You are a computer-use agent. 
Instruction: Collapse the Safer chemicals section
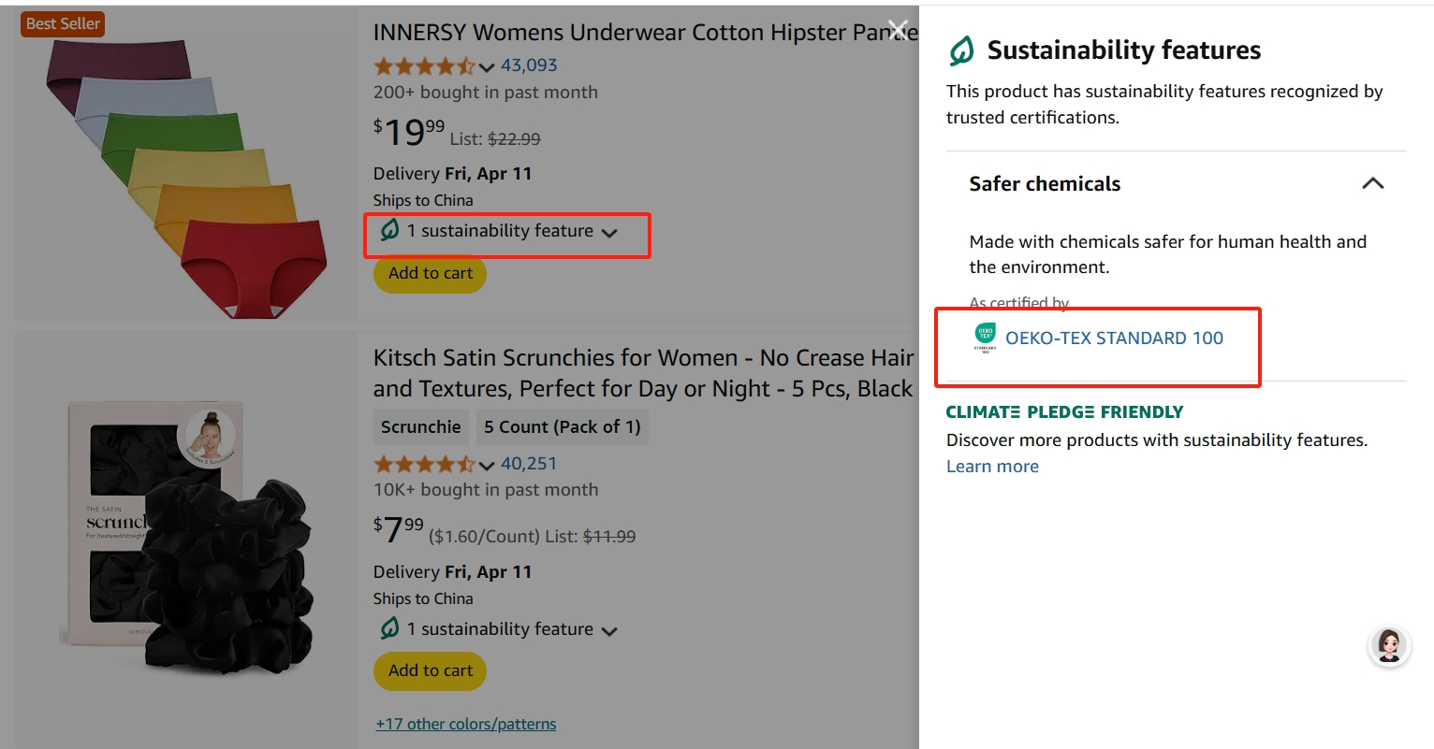tap(1372, 183)
